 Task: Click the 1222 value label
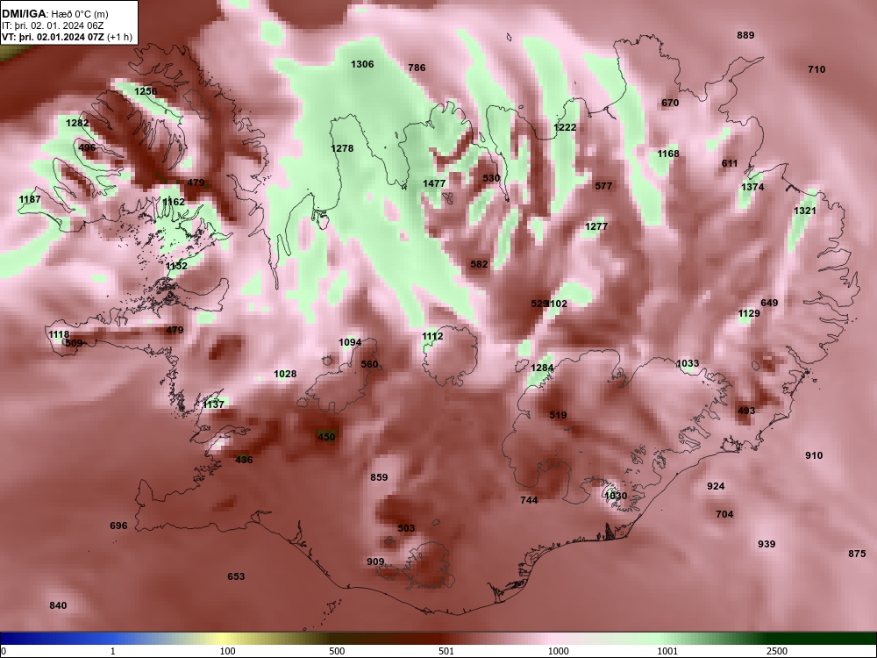(x=565, y=127)
